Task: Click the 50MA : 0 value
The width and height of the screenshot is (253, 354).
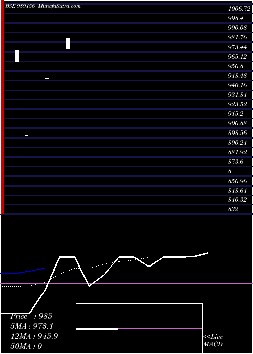Action: click(26, 346)
